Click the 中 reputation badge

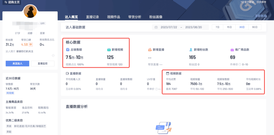click(31, 44)
